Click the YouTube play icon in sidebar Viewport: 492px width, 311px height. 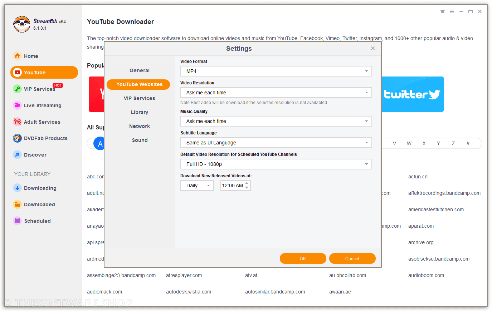(x=17, y=72)
